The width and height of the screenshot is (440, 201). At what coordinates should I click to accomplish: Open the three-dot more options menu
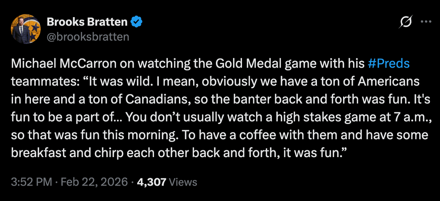pyautogui.click(x=426, y=22)
